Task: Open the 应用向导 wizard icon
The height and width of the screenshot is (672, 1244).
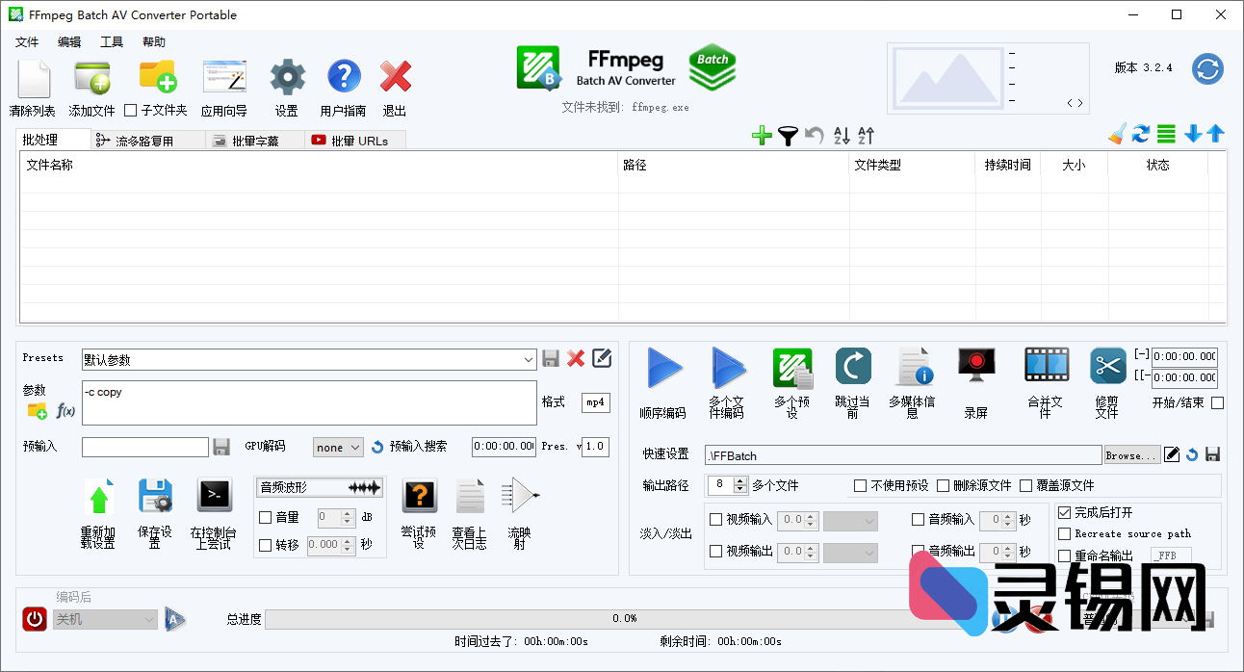Action: (223, 77)
